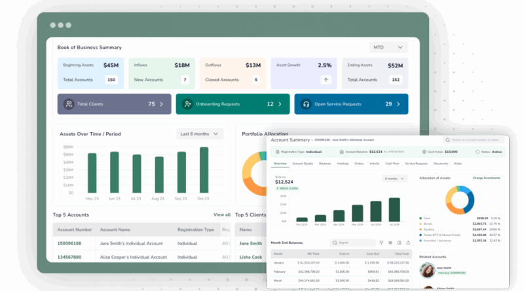Open the 6 months balance dropdown
The image size is (524, 291).
click(x=394, y=178)
